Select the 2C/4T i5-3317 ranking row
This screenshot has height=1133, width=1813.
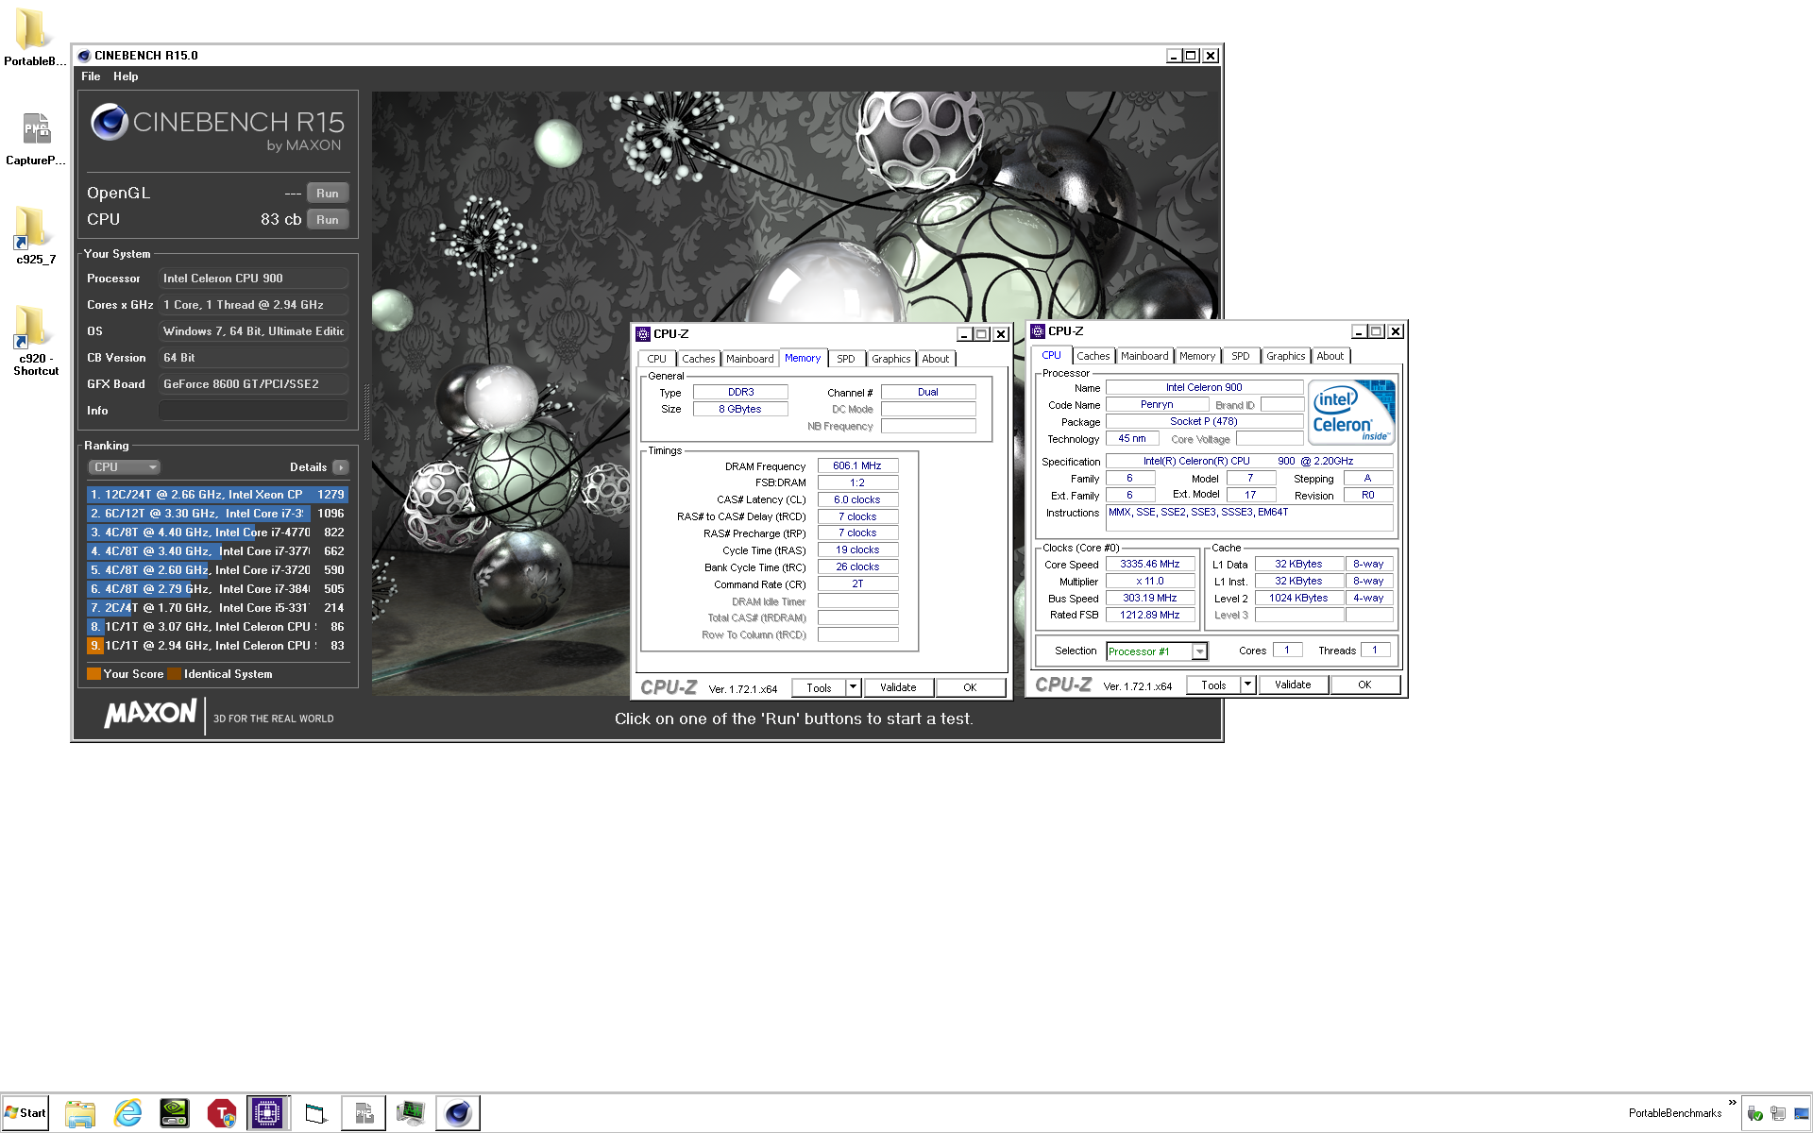coord(217,608)
